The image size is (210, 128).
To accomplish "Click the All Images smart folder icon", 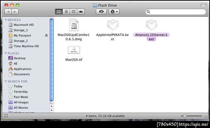I will [10, 102].
